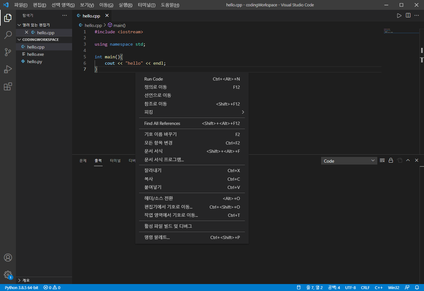
Task: Open the Explorer view in activity bar
Action: pyautogui.click(x=8, y=18)
